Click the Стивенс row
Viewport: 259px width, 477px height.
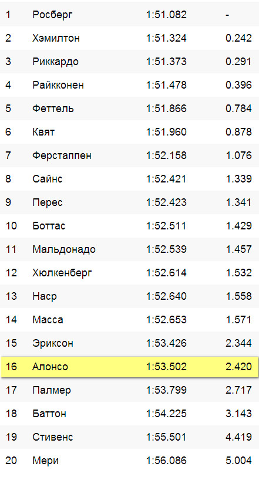click(130, 437)
